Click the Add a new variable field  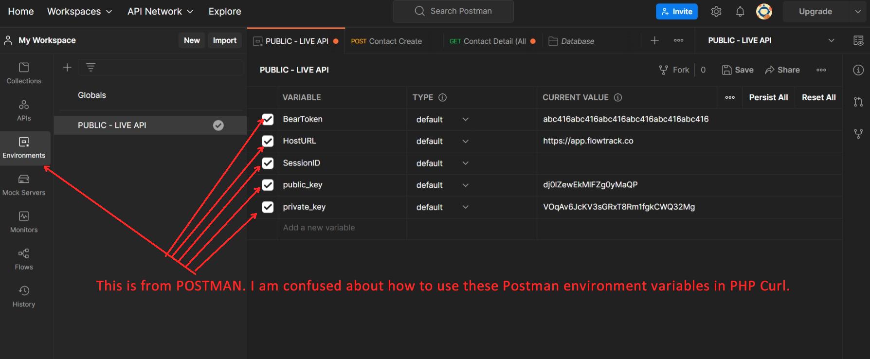(342, 228)
